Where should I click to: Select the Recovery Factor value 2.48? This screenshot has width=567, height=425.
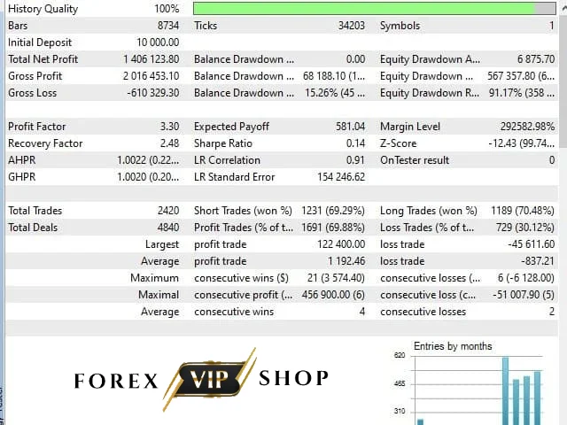click(169, 143)
